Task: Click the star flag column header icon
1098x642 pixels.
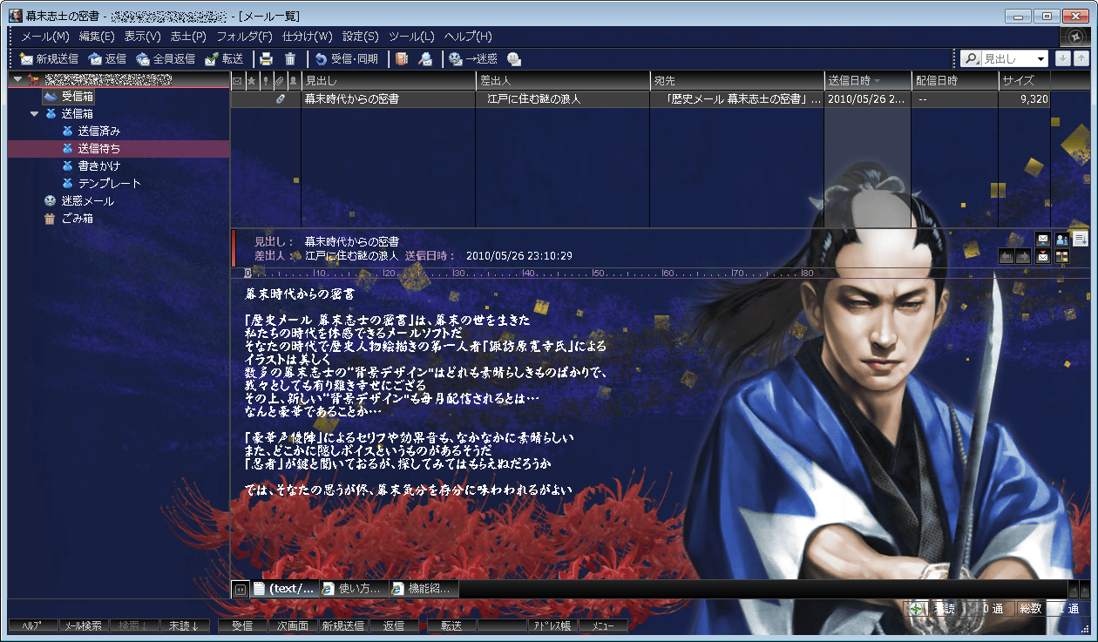Action: (252, 80)
